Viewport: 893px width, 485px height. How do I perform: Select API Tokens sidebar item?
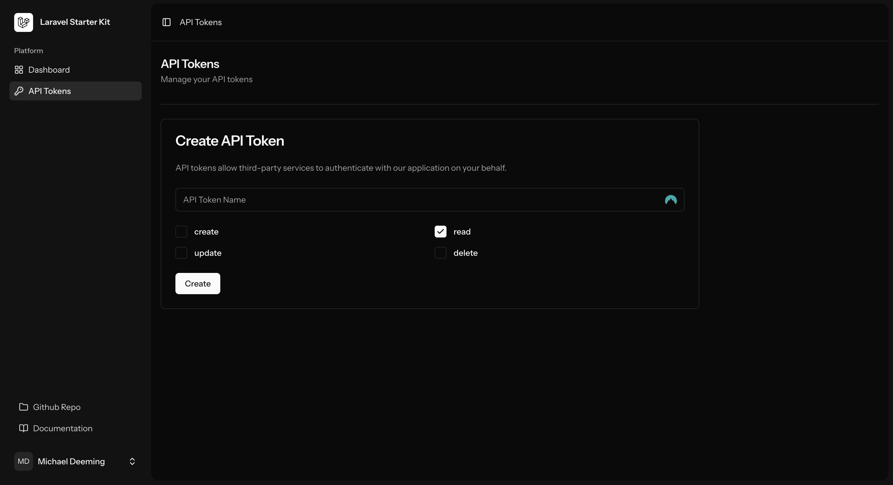(x=50, y=91)
